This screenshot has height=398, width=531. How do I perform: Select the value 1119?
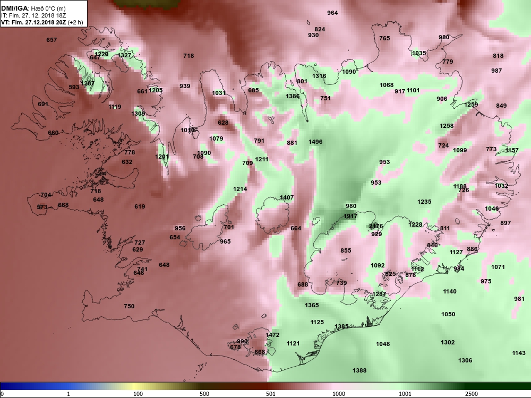pyautogui.click(x=115, y=107)
